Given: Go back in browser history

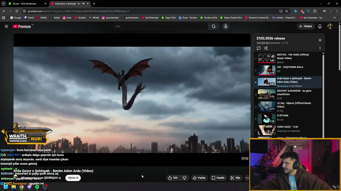Looking at the screenshot, I should pos(4,11).
